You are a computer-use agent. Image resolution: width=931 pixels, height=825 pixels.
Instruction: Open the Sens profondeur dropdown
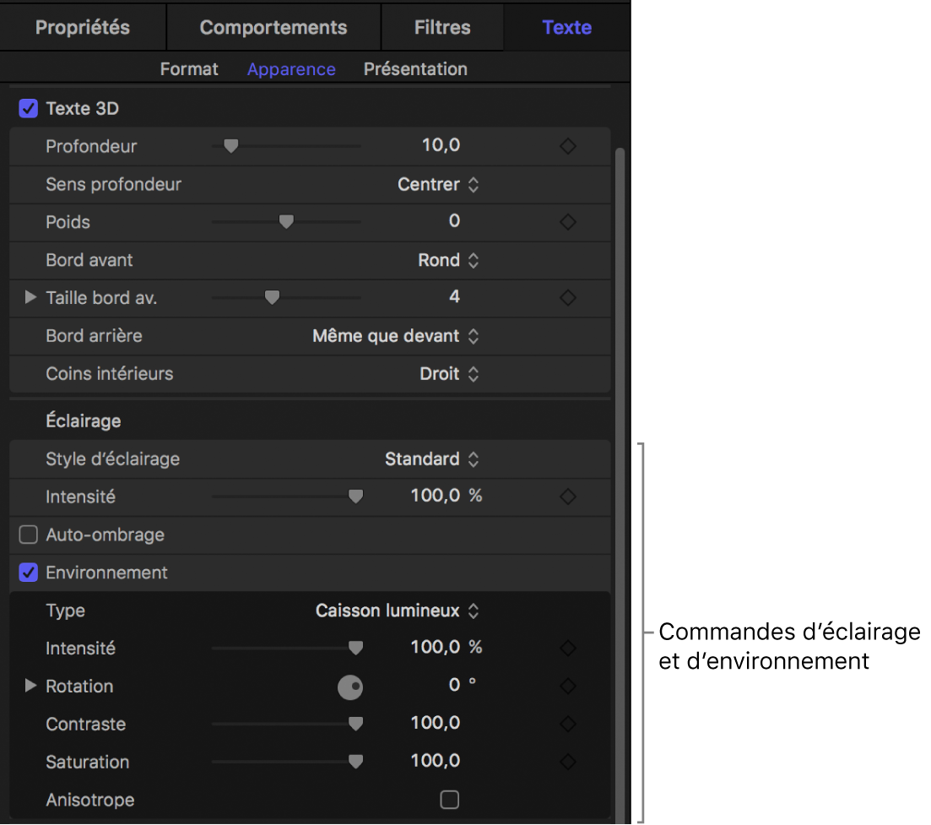point(438,184)
